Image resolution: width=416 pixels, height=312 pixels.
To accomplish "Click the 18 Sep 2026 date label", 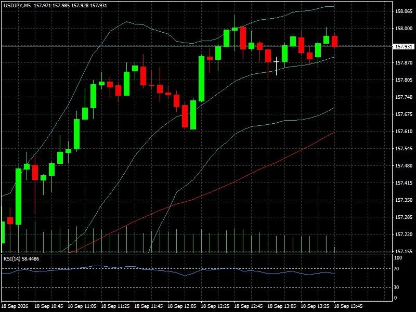I will point(15,306).
